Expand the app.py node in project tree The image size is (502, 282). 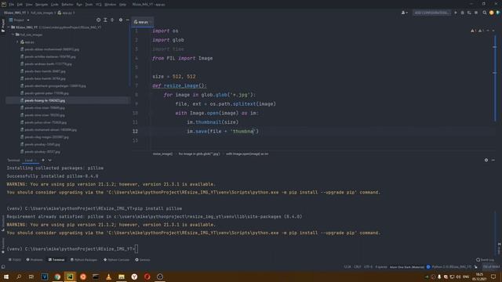click(x=17, y=42)
